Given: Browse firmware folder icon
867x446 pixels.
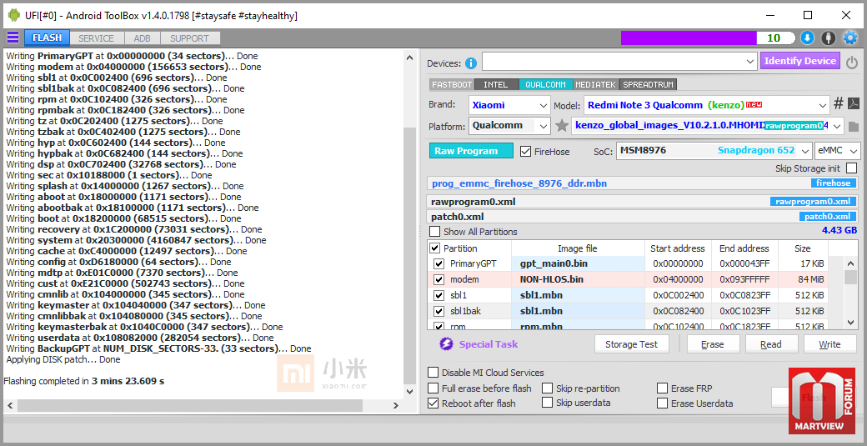Looking at the screenshot, I should pos(853,127).
